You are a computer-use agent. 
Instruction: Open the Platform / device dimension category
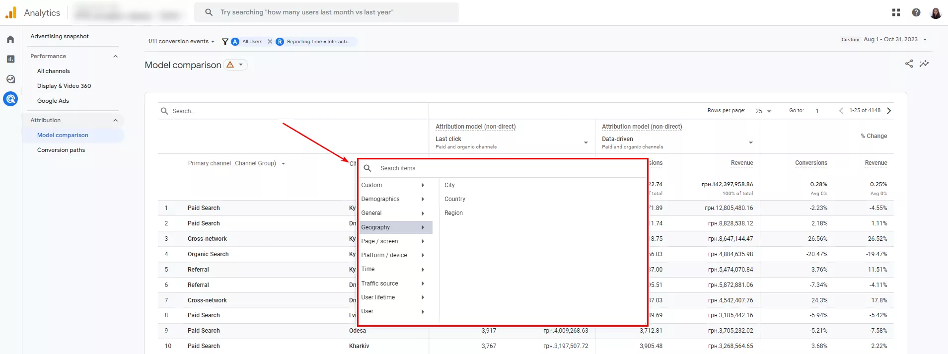396,255
